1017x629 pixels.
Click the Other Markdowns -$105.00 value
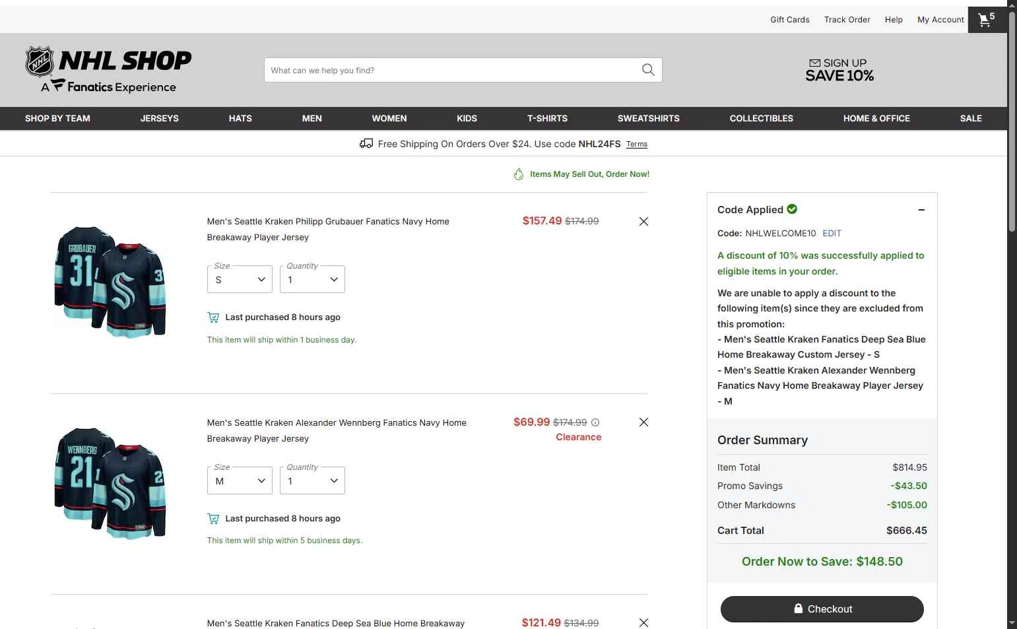pos(907,505)
